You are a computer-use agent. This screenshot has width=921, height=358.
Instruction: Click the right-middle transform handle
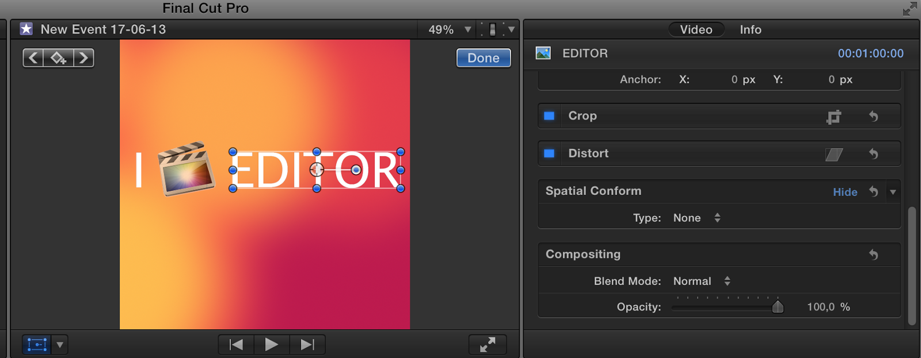(401, 170)
